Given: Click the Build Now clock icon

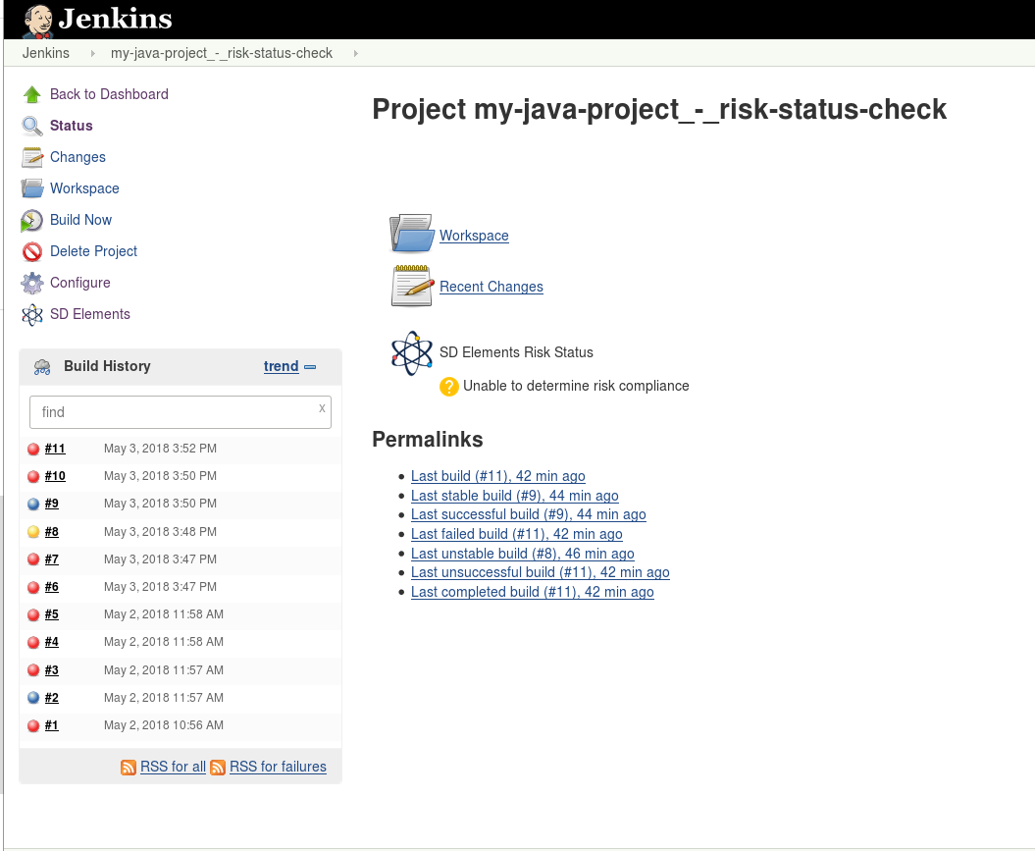Looking at the screenshot, I should point(31,221).
